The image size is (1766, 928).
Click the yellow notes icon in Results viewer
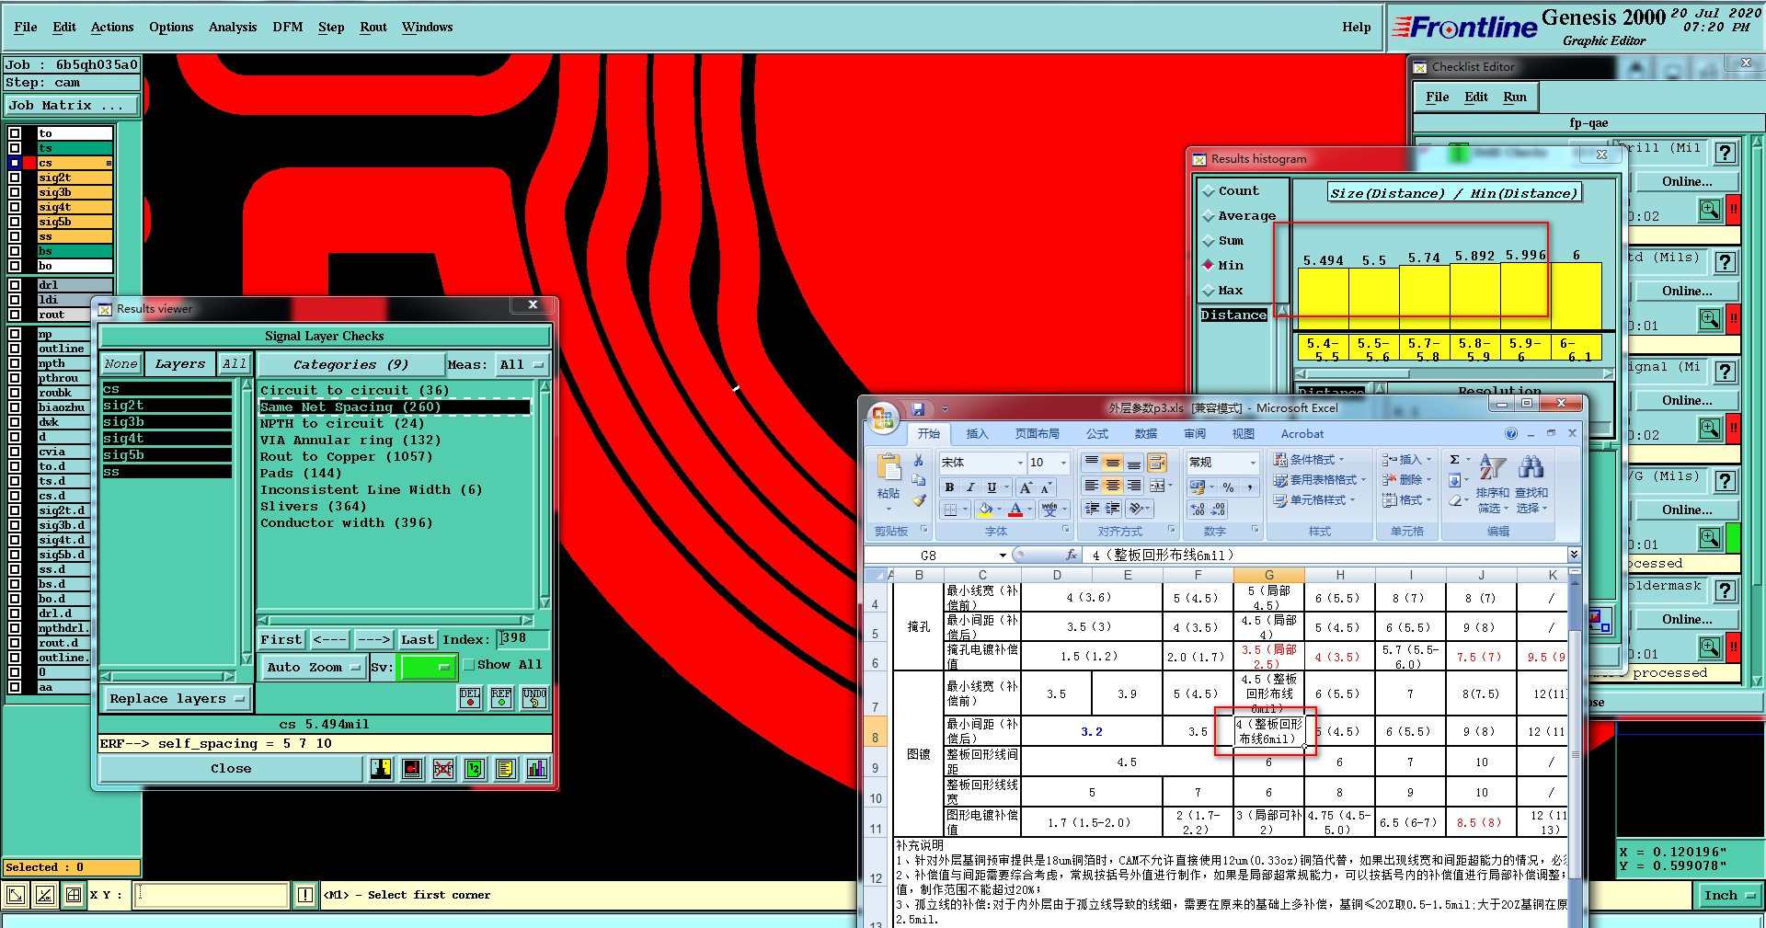pos(506,769)
